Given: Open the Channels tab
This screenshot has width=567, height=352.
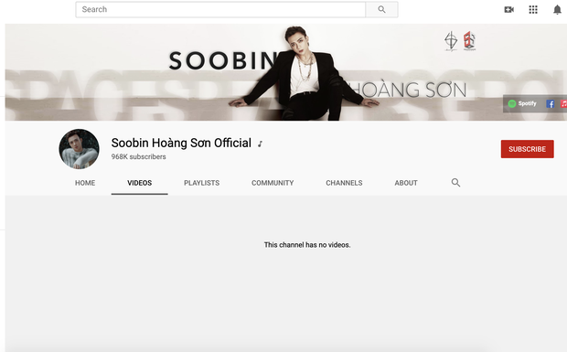Looking at the screenshot, I should click(x=344, y=183).
